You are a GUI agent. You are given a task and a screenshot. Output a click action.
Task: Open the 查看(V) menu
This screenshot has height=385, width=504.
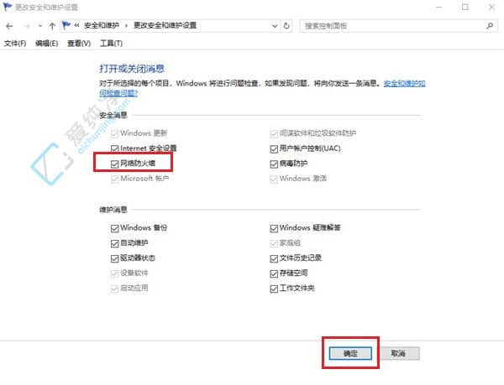[x=79, y=44]
